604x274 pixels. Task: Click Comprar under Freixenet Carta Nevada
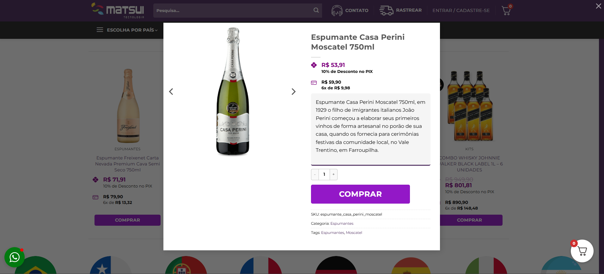click(127, 220)
